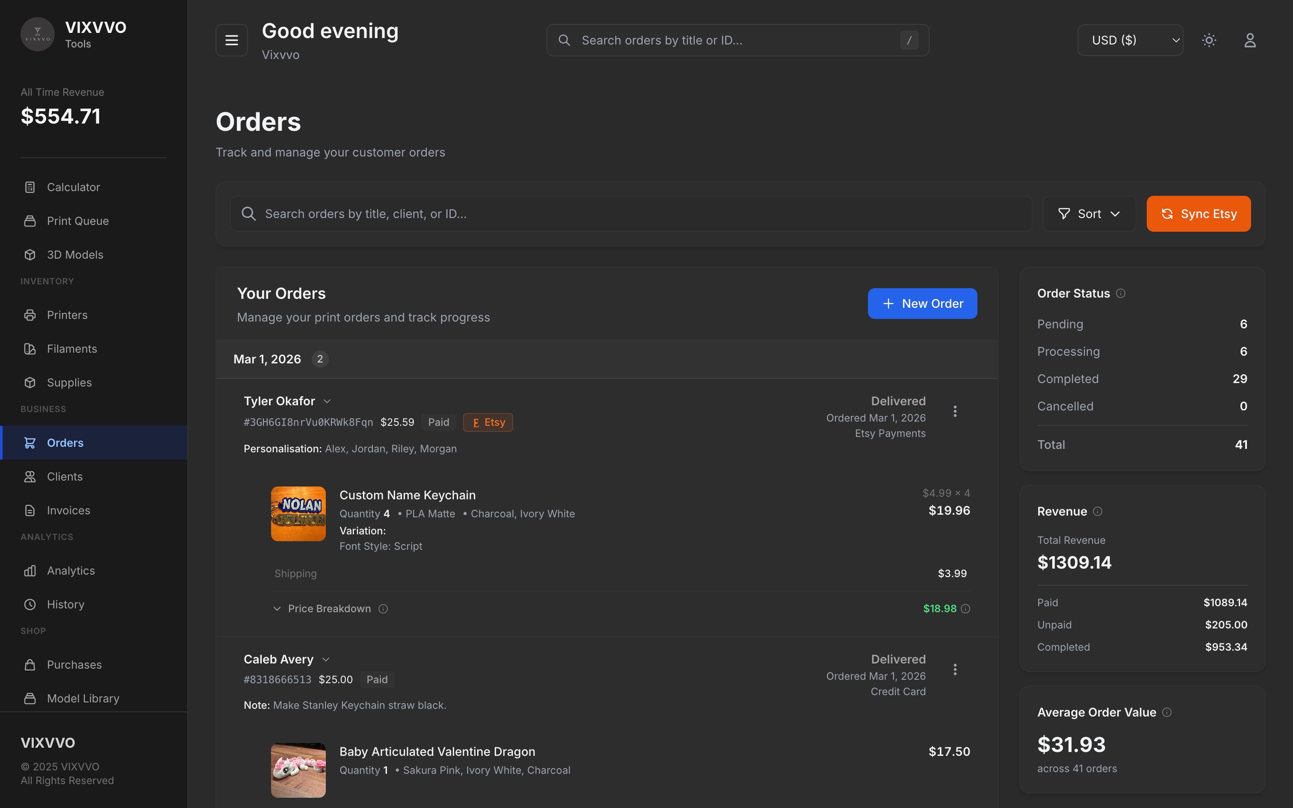Click the Custom Name Keychain thumbnail
The height and width of the screenshot is (808, 1293).
(x=298, y=513)
